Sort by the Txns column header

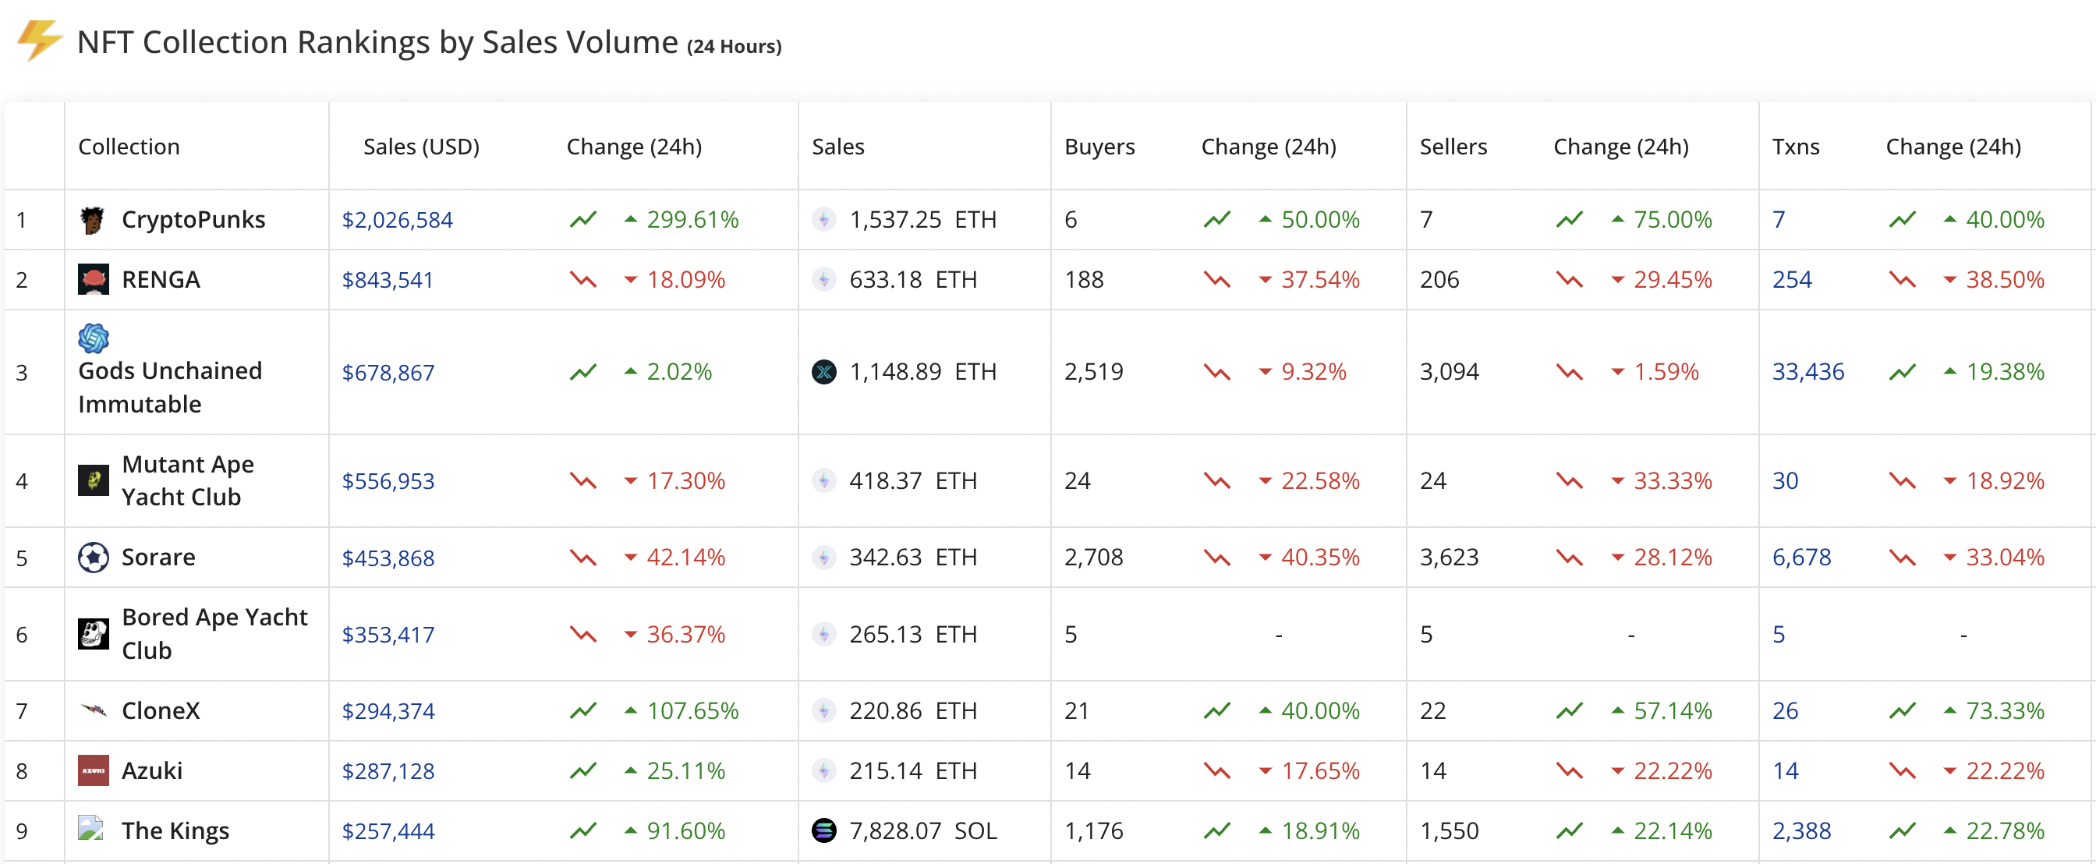pyautogui.click(x=1795, y=147)
